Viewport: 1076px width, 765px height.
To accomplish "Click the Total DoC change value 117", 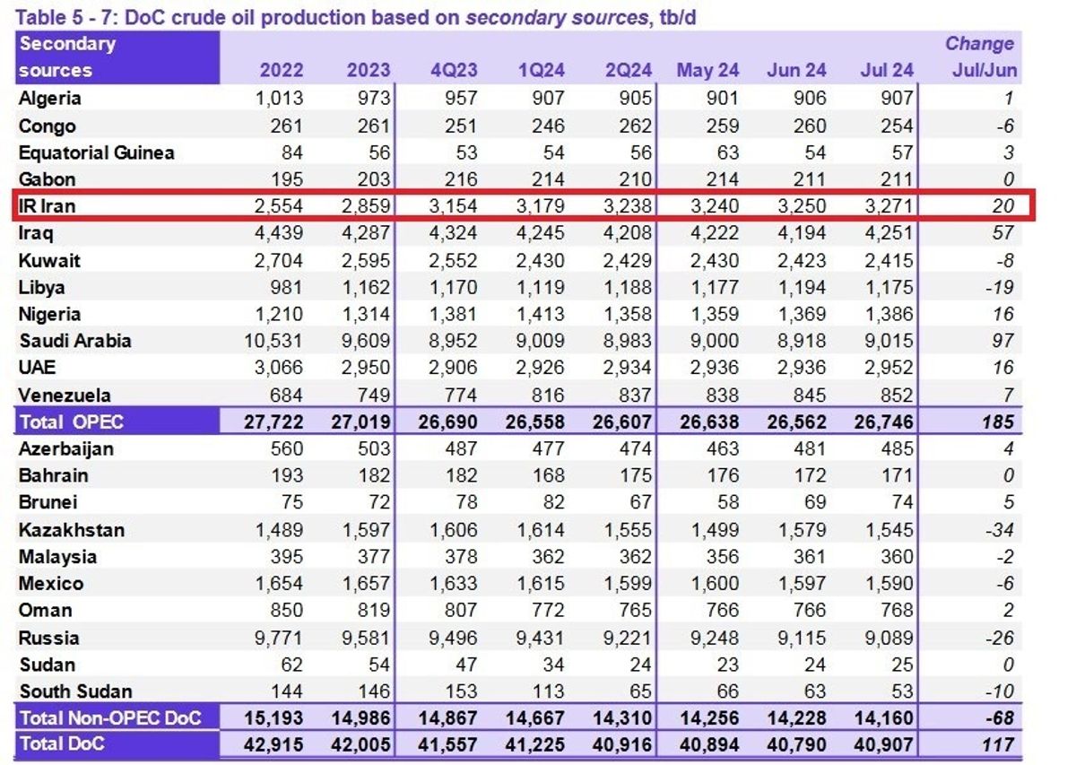I will tap(997, 743).
